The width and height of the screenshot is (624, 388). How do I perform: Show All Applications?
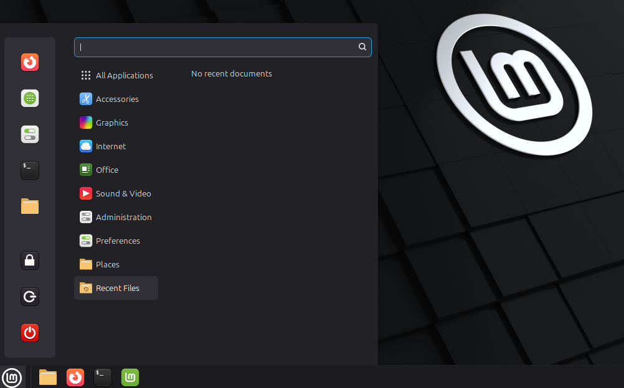point(124,75)
